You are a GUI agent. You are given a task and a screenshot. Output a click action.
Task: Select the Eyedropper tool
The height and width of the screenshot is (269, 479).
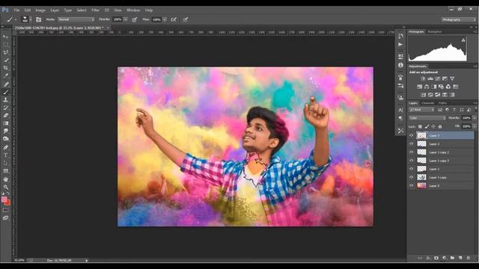click(5, 75)
